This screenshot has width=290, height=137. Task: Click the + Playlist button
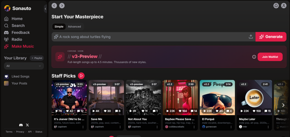tap(37, 58)
